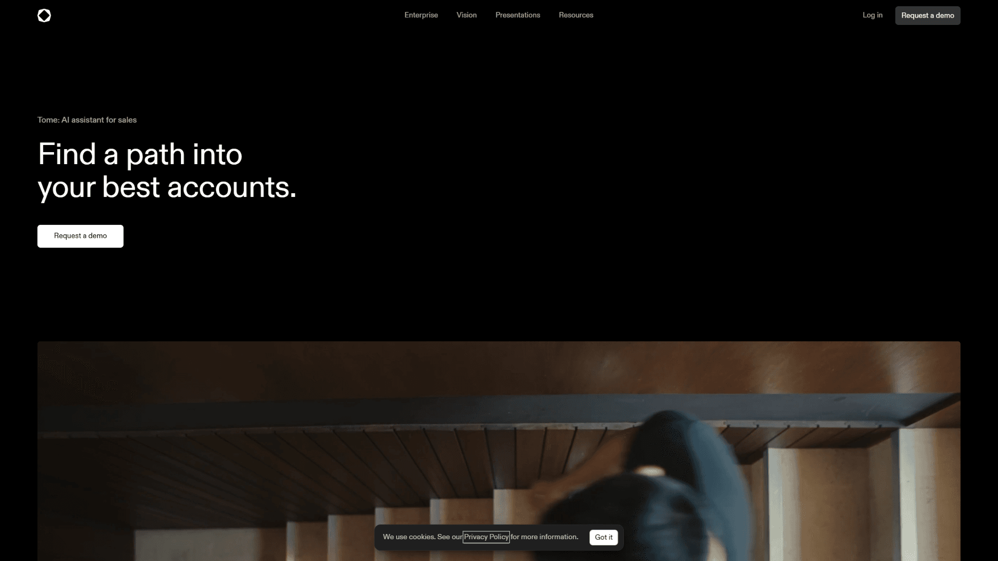The image size is (998, 561).
Task: Click the Tome AI assistant tagline text
Action: pyautogui.click(x=87, y=120)
